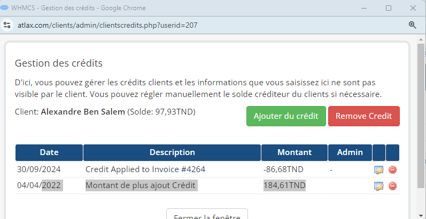Viewport: 426px width, 219px height.
Task: Delete the 04/04/2022 credit entry
Action: point(392,186)
